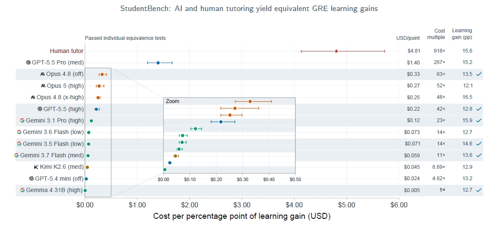The image size is (504, 226).
Task: Click the checkmark in the Gemini 3.1 Pro row
Action: pyautogui.click(x=479, y=121)
